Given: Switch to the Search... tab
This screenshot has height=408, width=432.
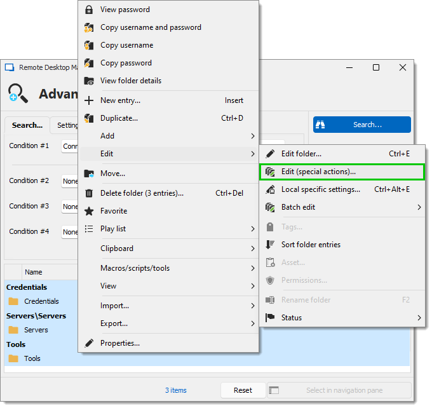Looking at the screenshot, I should click(27, 125).
